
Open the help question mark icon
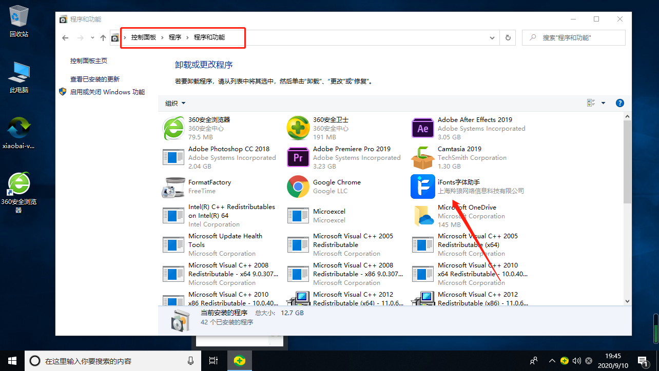(619, 103)
